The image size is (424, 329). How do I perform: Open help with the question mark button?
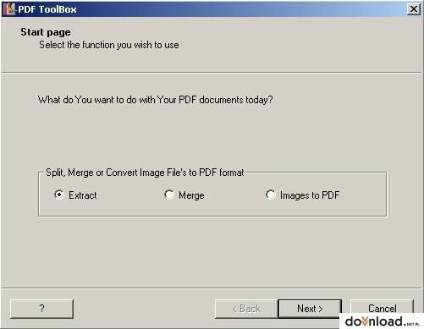point(41,309)
